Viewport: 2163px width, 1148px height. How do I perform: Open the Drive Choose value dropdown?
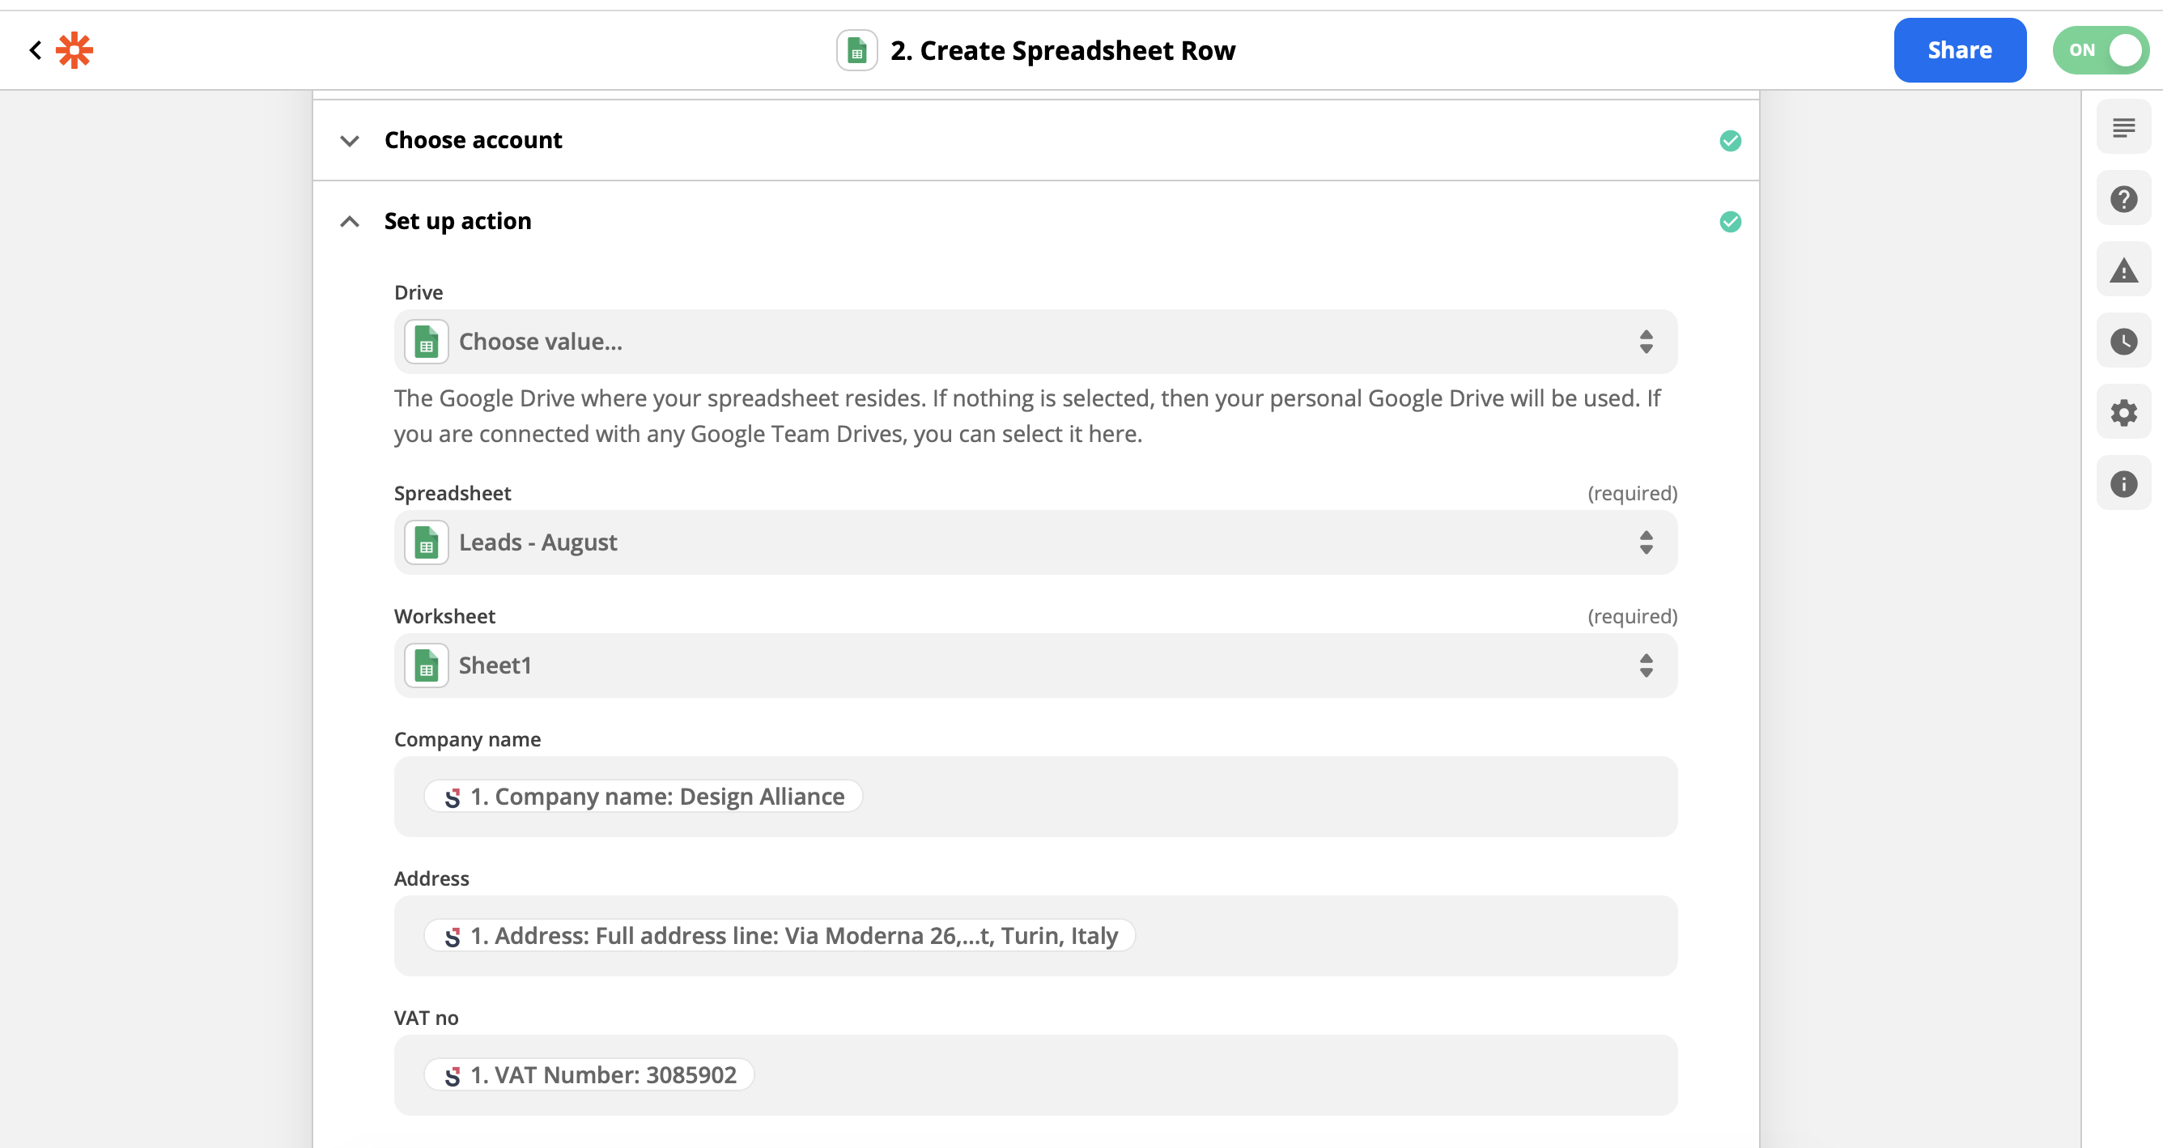[x=1035, y=342]
